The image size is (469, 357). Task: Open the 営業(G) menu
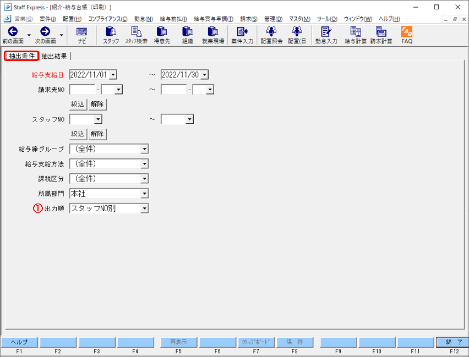click(23, 19)
